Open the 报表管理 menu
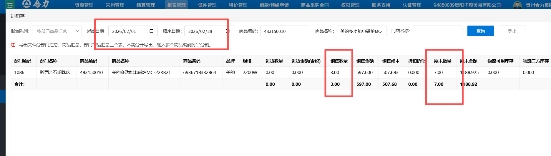Screen dimensions: 551x156 point(176,5)
